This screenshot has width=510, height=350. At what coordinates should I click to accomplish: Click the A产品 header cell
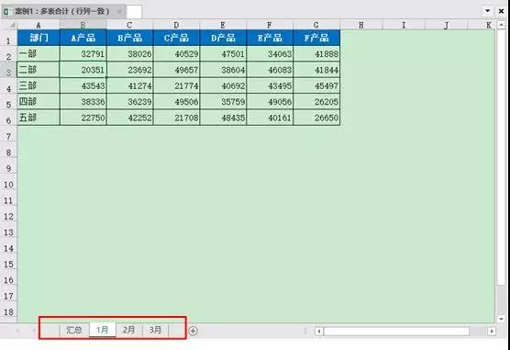pos(83,38)
